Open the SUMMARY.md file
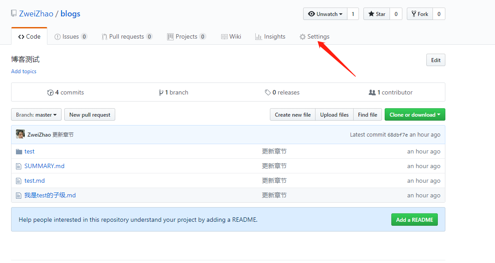The image size is (495, 263). coord(44,166)
